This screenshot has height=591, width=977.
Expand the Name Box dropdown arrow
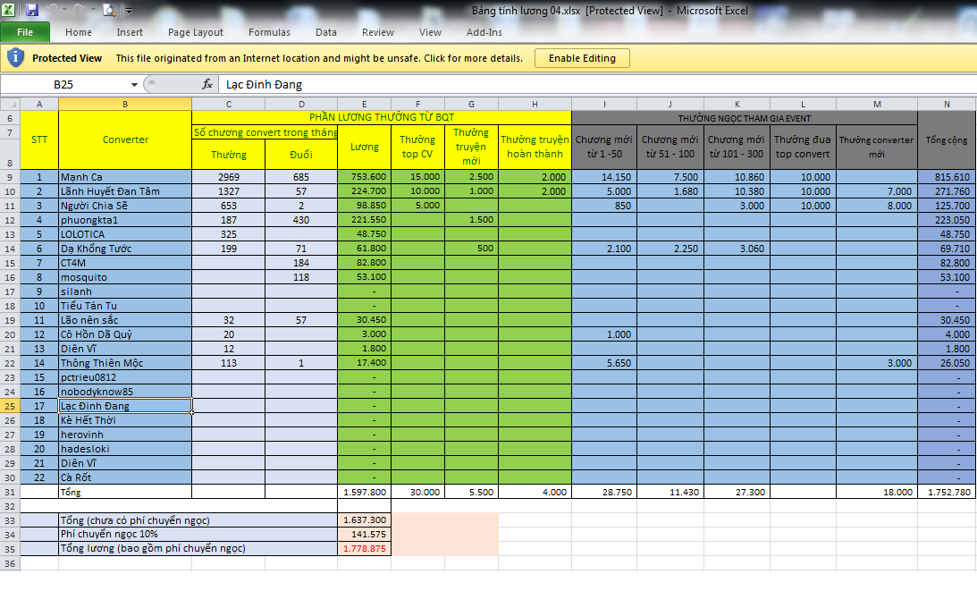point(135,84)
